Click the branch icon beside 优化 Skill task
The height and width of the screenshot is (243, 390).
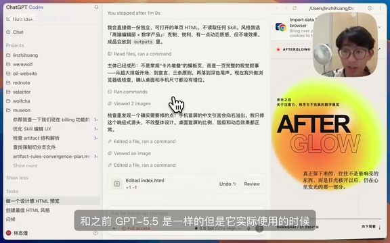(x=95, y=129)
